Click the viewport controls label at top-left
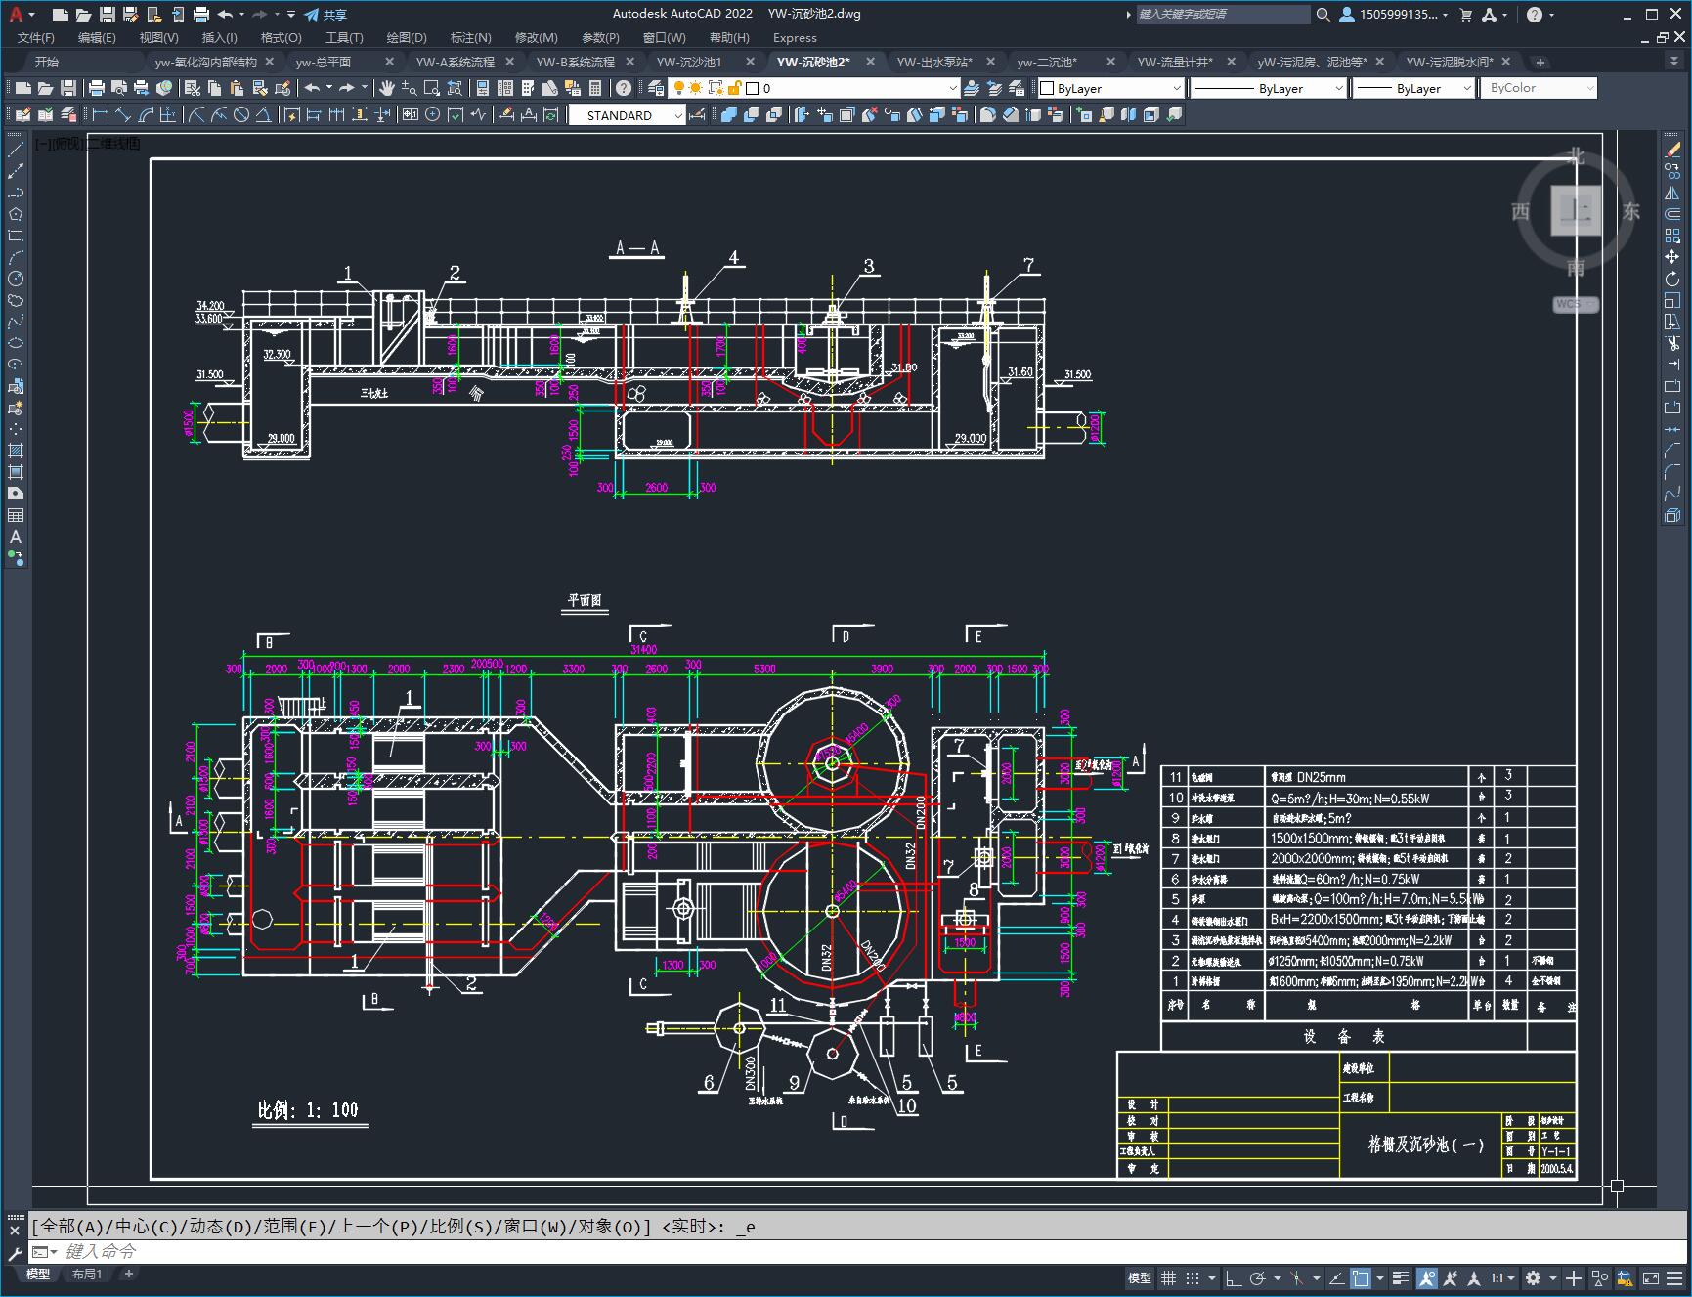The width and height of the screenshot is (1692, 1297). point(88,144)
